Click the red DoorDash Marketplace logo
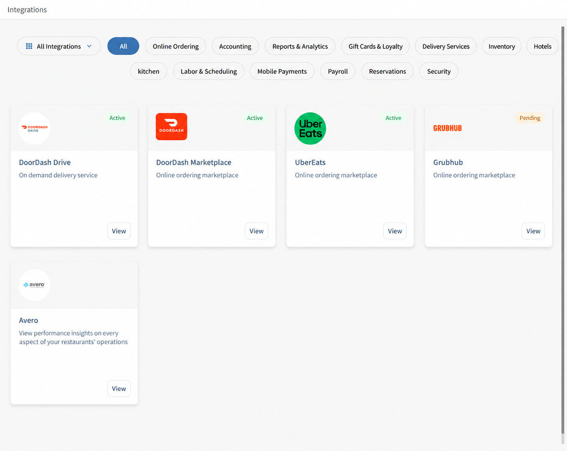The width and height of the screenshot is (567, 451). pyautogui.click(x=172, y=127)
